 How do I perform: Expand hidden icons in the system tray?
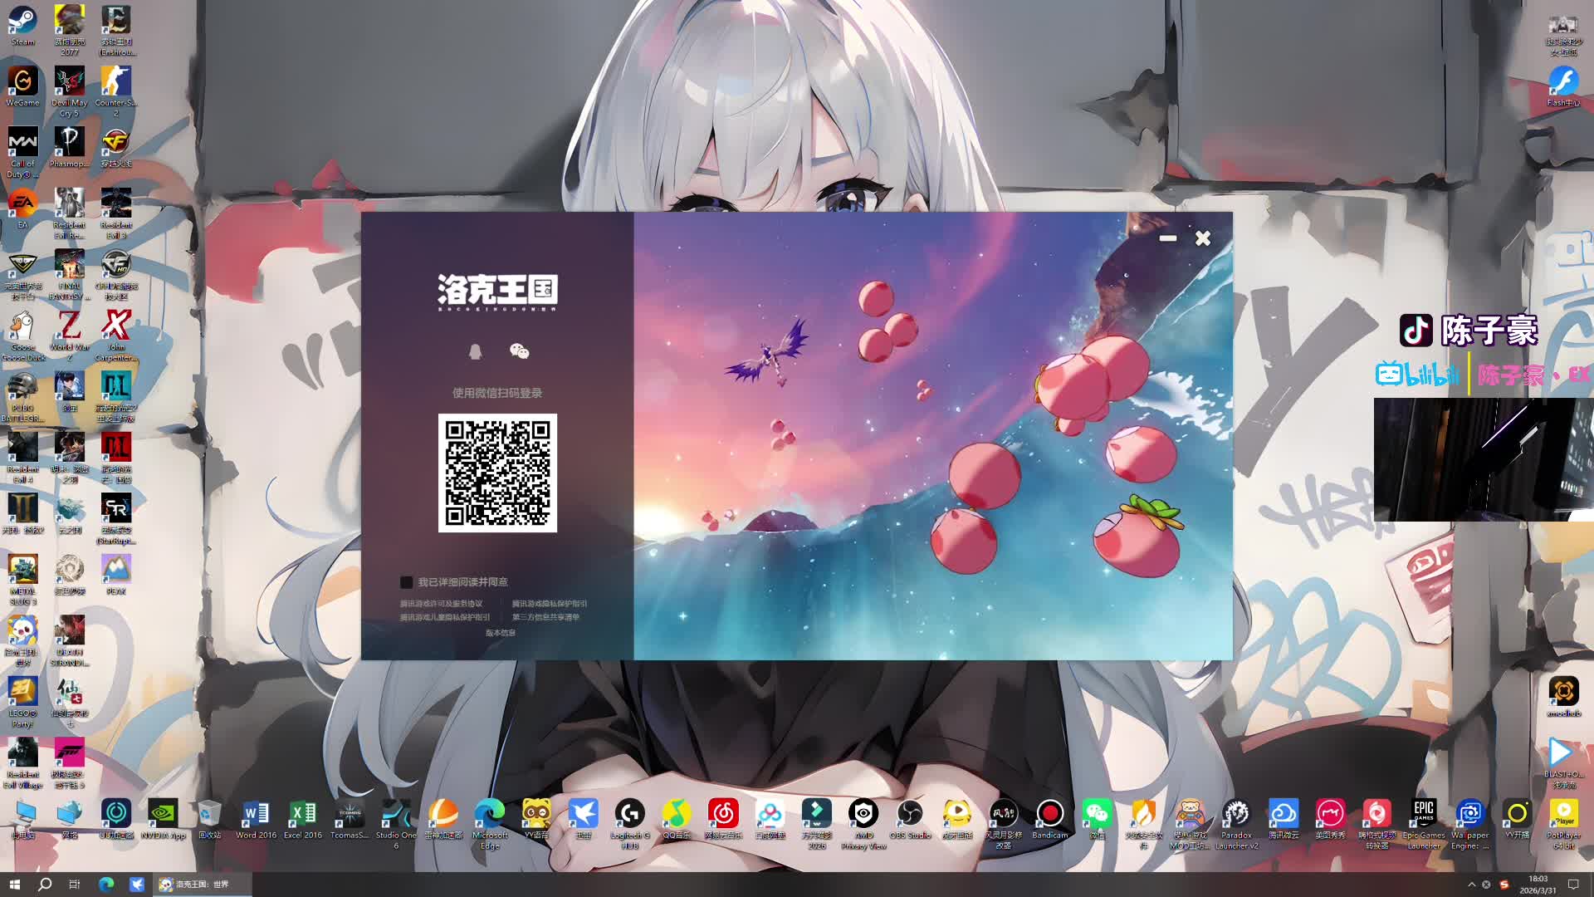pyautogui.click(x=1472, y=883)
